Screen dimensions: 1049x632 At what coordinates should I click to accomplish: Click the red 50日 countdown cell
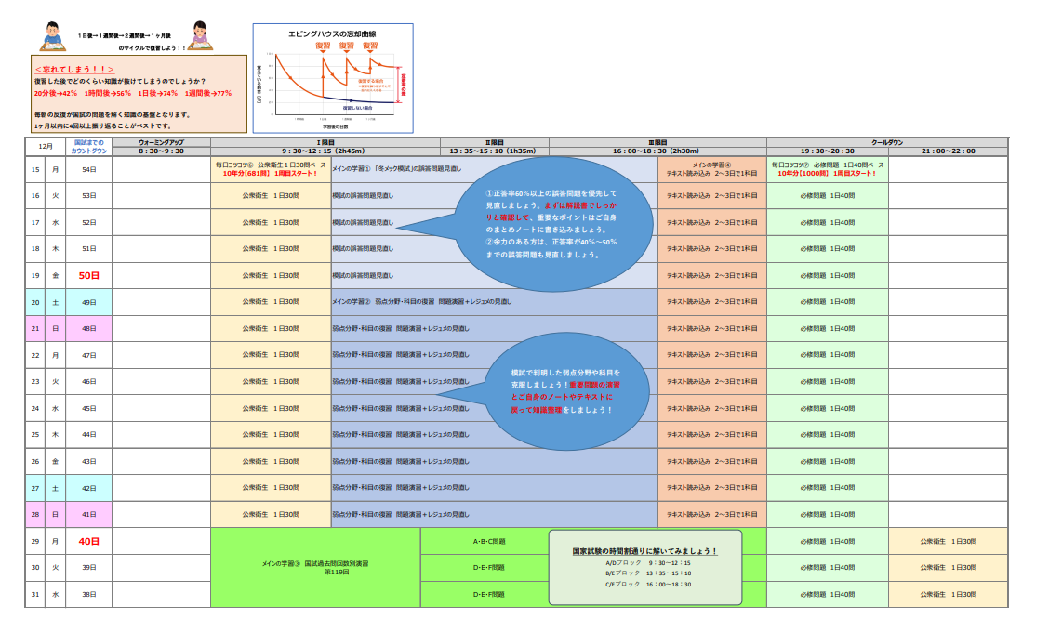pyautogui.click(x=88, y=276)
